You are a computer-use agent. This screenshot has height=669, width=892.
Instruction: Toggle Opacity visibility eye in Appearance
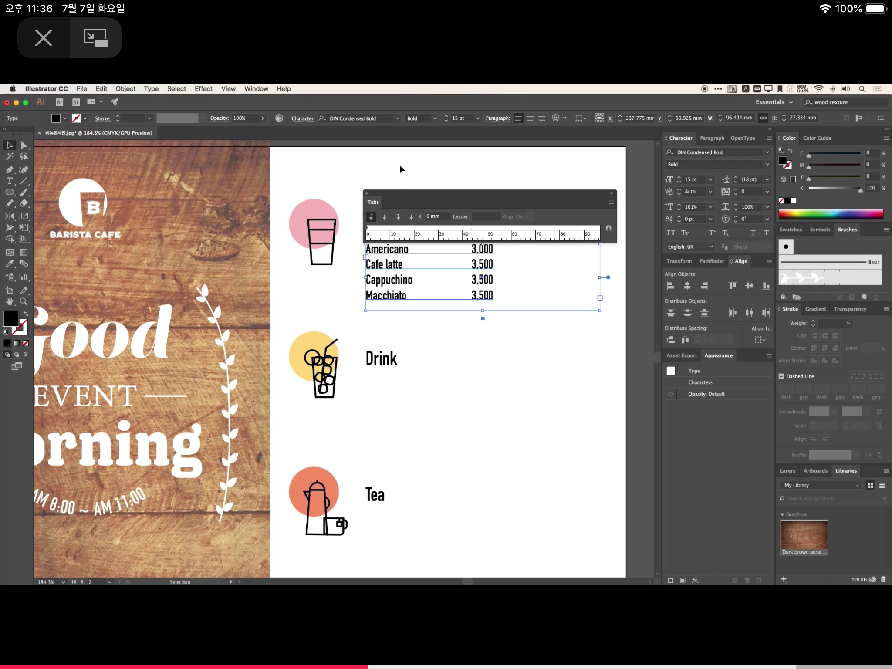pyautogui.click(x=671, y=394)
